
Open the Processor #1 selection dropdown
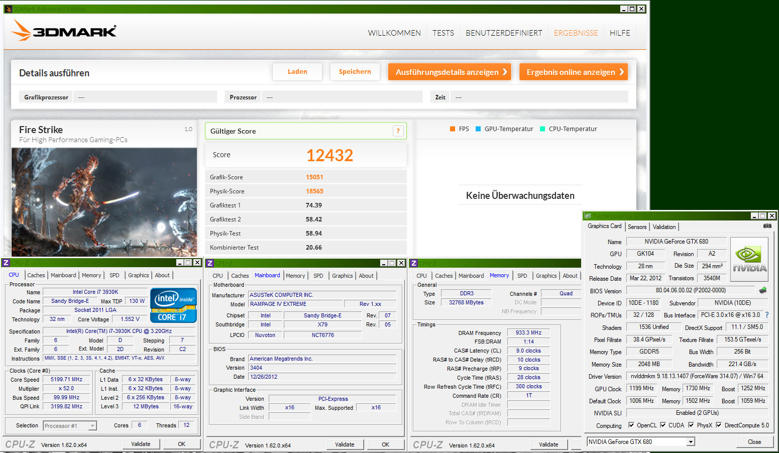point(92,426)
